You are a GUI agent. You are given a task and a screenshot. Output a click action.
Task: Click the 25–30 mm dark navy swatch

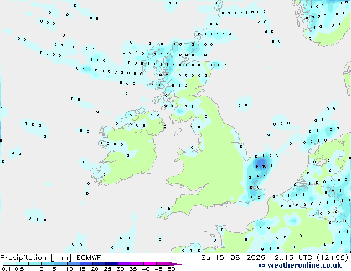(x=111, y=264)
